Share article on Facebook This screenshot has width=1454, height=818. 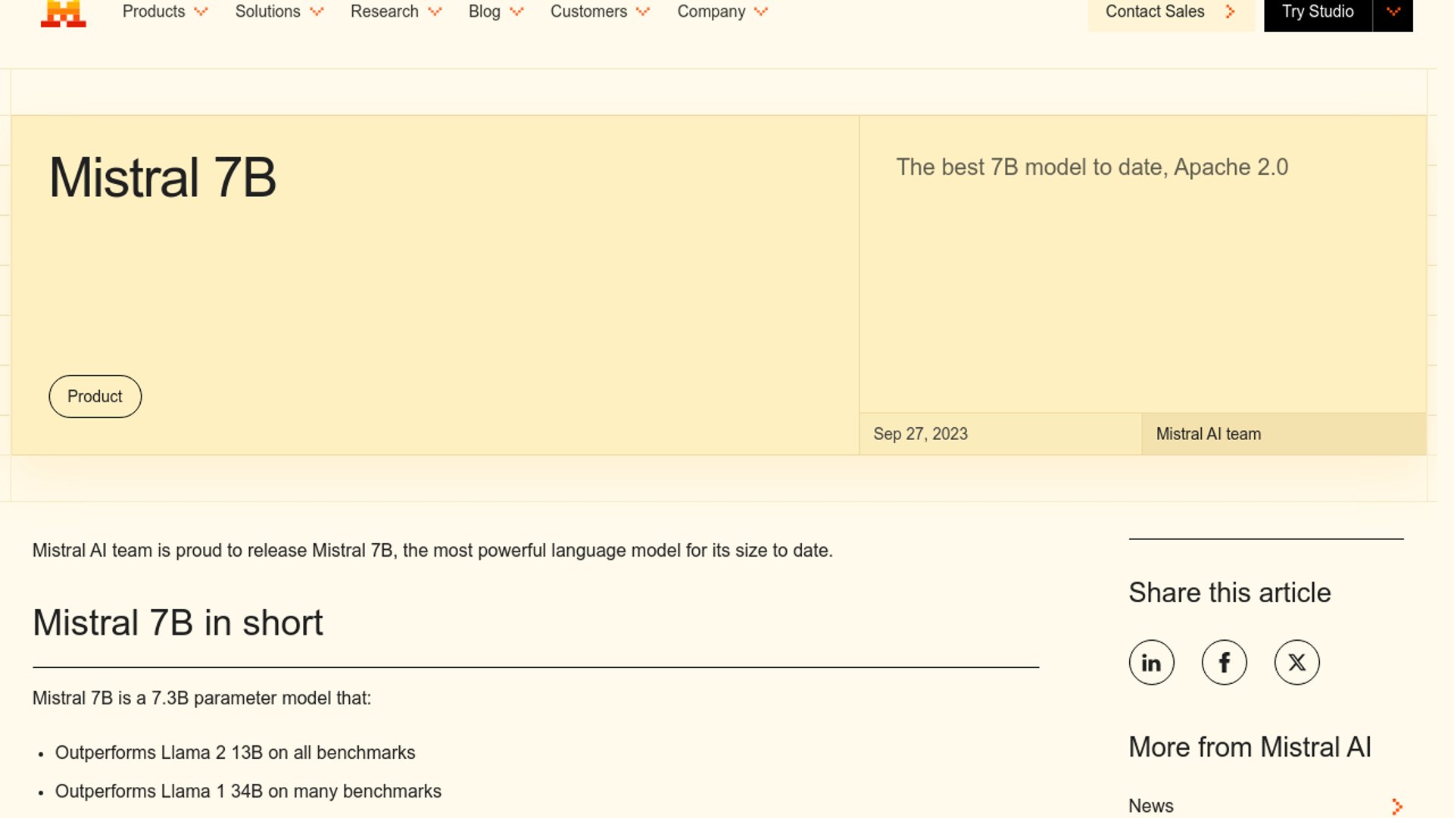tap(1224, 663)
